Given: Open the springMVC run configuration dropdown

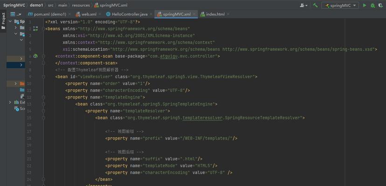Looking at the screenshot, I should coord(340,6).
